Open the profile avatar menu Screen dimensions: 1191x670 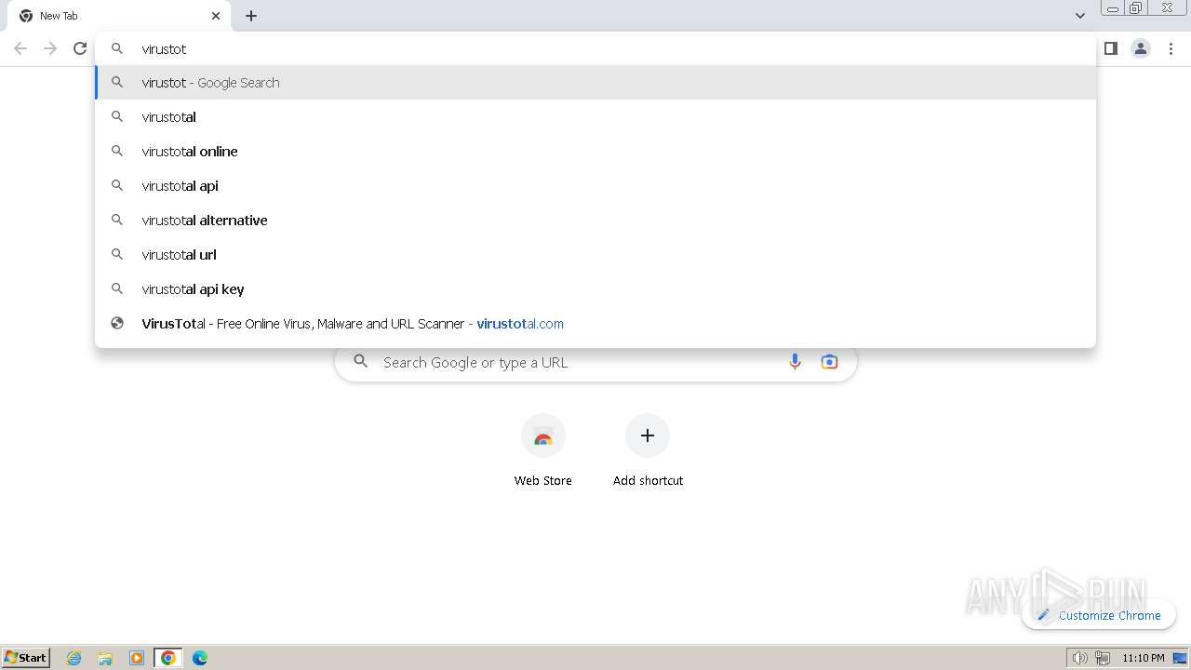click(x=1141, y=48)
